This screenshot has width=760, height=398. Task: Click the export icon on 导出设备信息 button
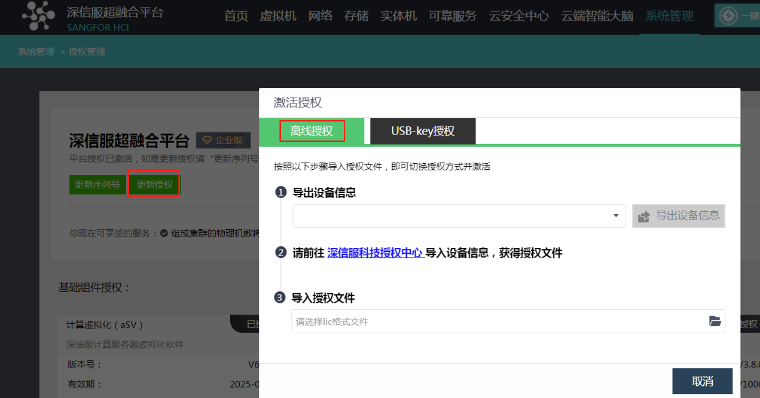644,216
